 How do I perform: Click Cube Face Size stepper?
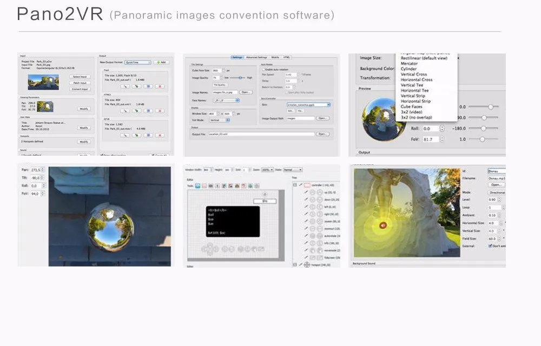point(223,70)
